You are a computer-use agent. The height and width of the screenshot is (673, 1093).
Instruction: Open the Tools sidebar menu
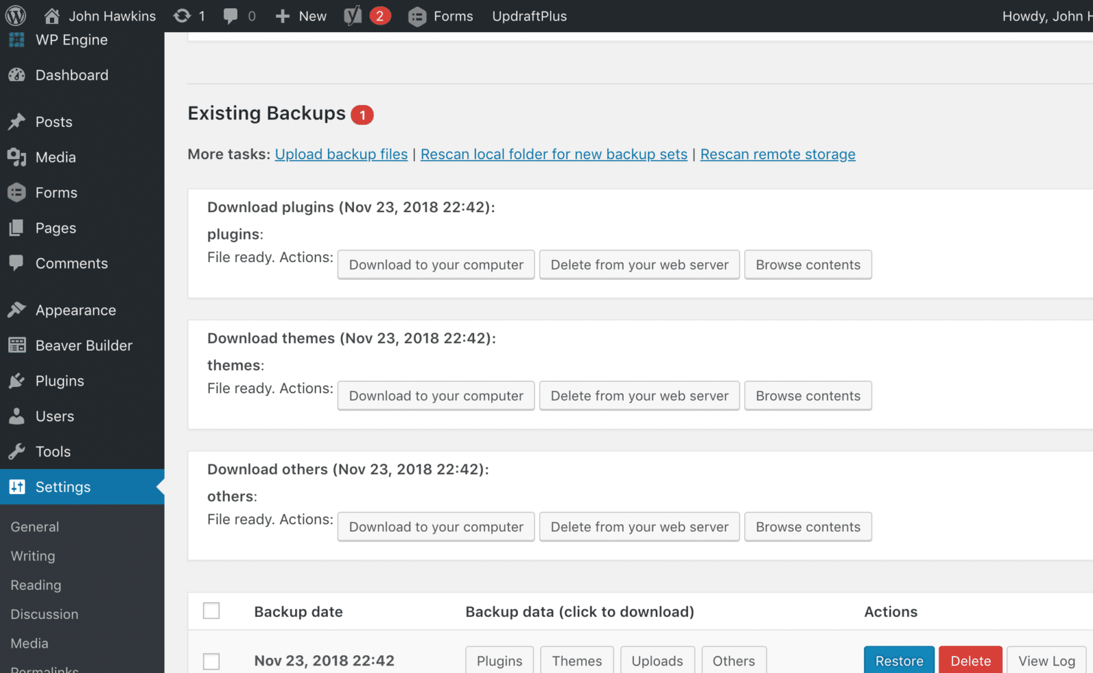tap(53, 452)
